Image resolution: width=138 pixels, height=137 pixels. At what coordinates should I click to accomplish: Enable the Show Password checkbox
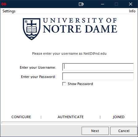[64, 84]
